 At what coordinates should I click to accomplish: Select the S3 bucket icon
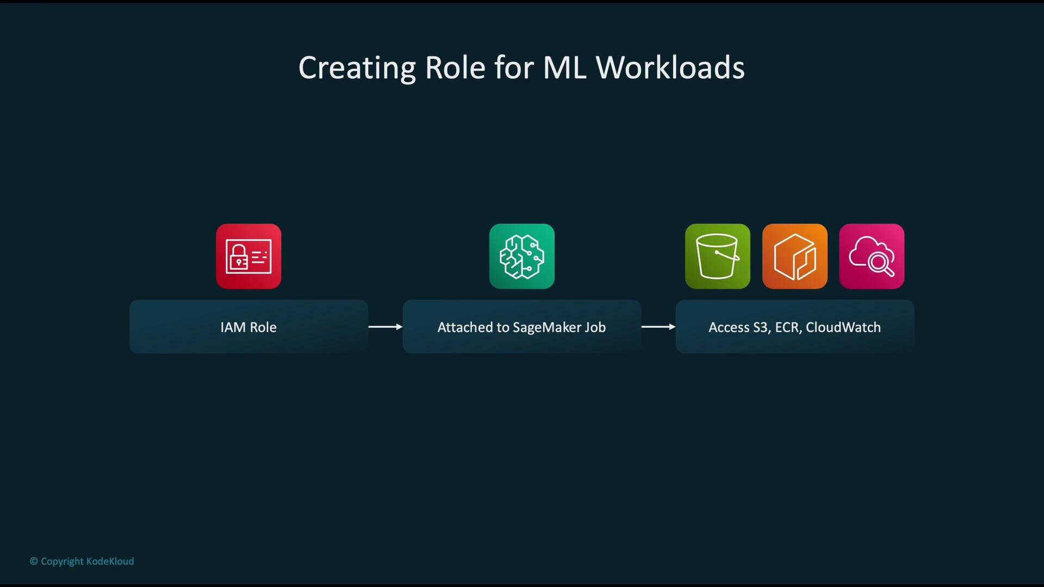[x=718, y=256]
